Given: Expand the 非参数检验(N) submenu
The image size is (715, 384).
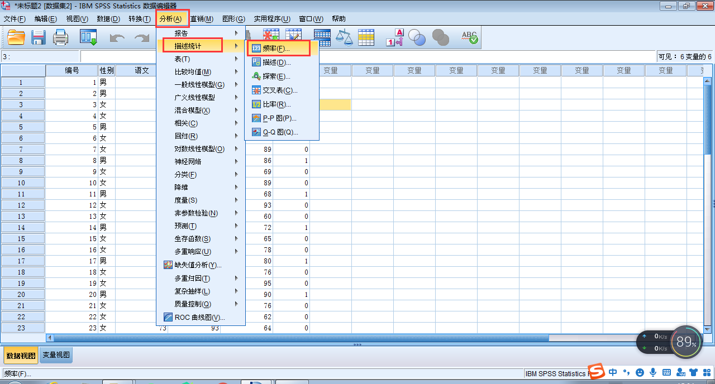Looking at the screenshot, I should click(x=201, y=213).
